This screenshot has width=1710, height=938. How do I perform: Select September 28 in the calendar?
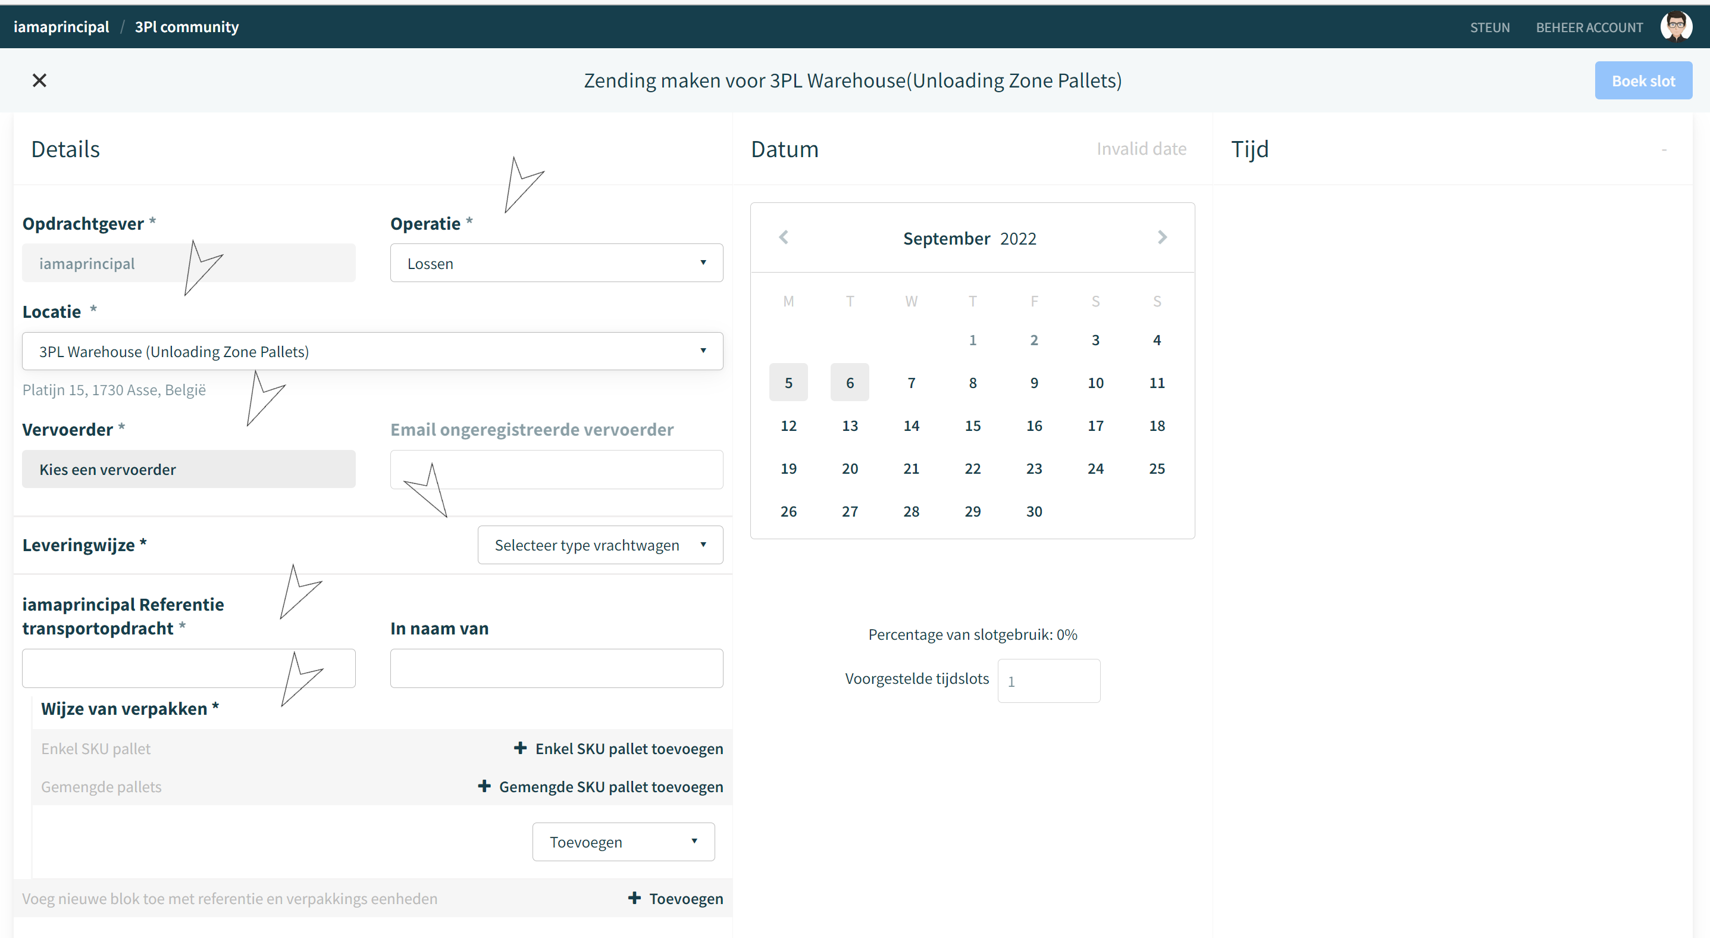click(x=911, y=511)
